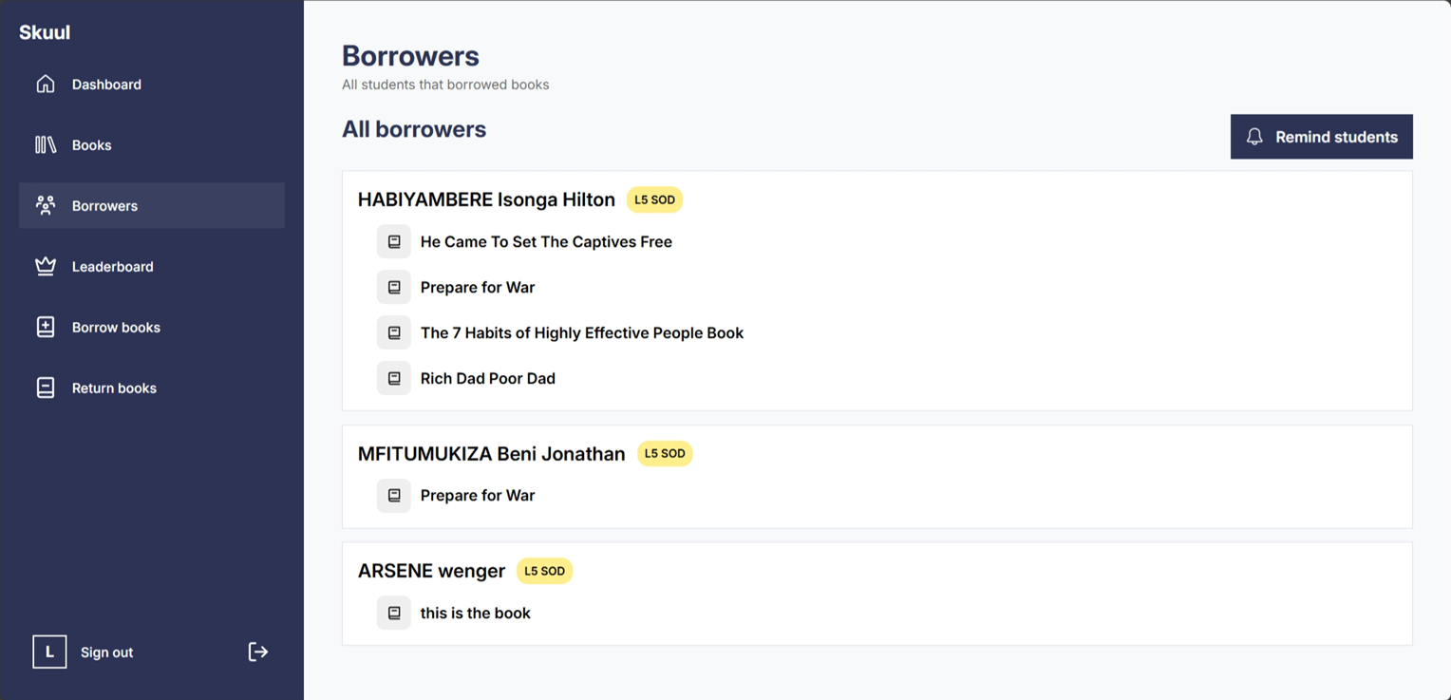Click the Dashboard home icon

[x=46, y=84]
